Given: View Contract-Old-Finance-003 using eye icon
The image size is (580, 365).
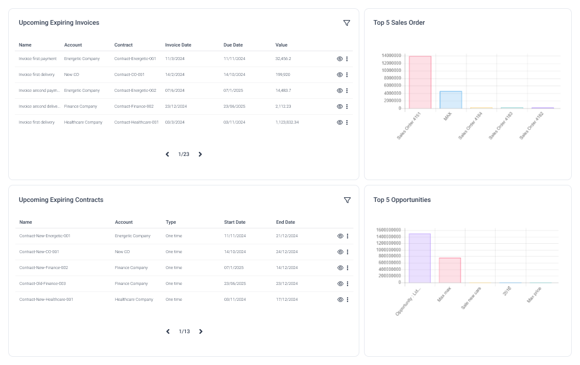Looking at the screenshot, I should click(340, 284).
